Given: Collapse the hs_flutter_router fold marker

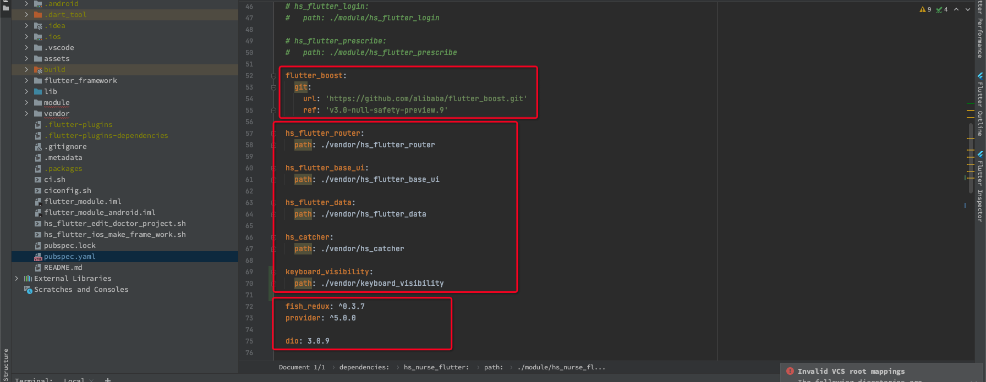Looking at the screenshot, I should pyautogui.click(x=273, y=134).
